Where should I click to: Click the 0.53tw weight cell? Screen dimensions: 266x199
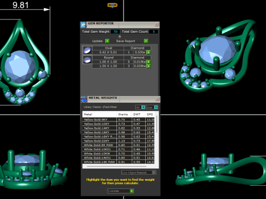pyautogui.click(x=140, y=53)
